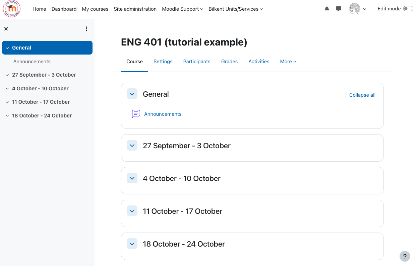Screen dimensions: 419x266
Task: Open the Moodle Support dropdown menu
Action: [x=182, y=9]
